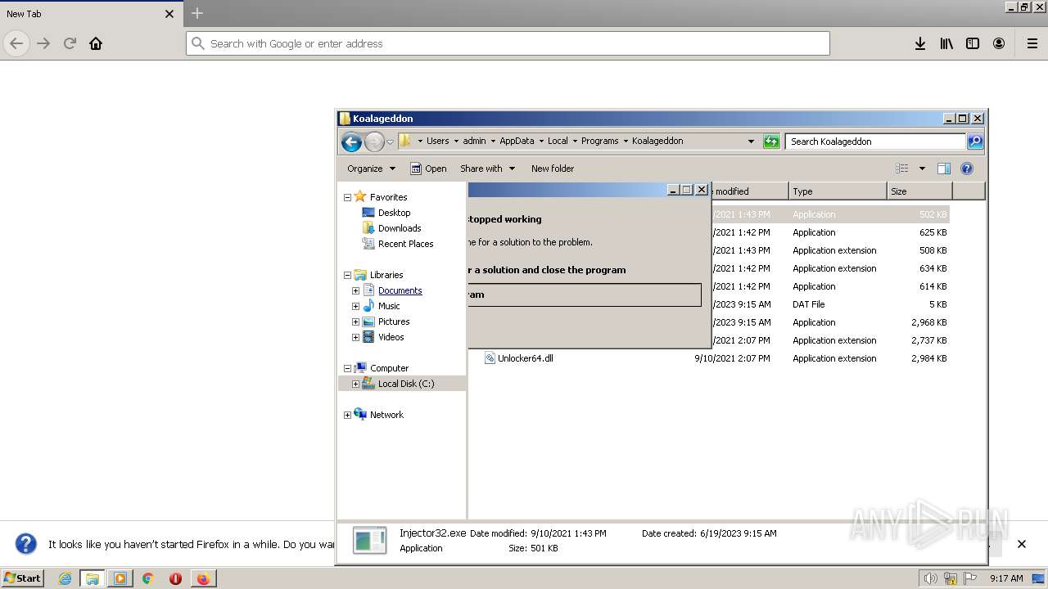The width and height of the screenshot is (1048, 589).
Task: Launch Internet Explorer from taskbar
Action: pyautogui.click(x=65, y=578)
